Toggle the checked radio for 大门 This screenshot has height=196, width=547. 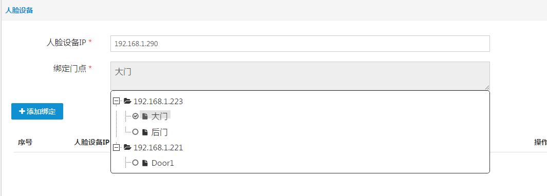[x=136, y=116]
